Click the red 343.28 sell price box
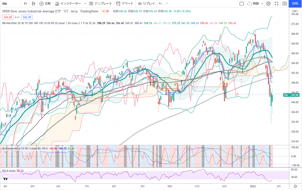The height and width of the screenshot is (190, 302). [x=7, y=17]
